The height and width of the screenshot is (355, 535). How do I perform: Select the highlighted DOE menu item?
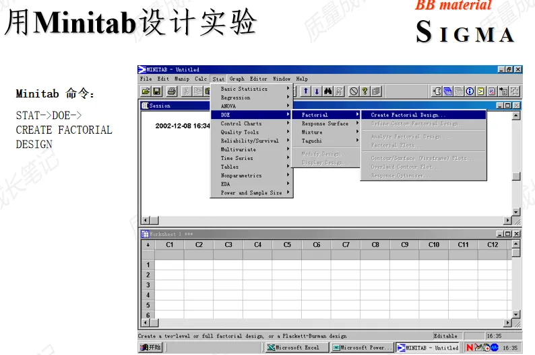tap(251, 115)
